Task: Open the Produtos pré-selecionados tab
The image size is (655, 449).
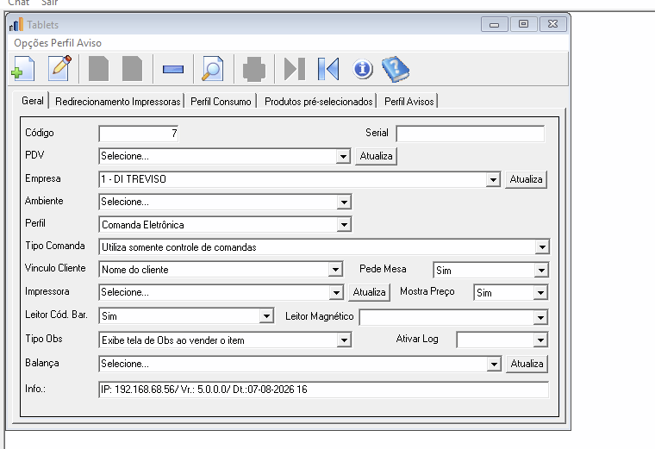Action: click(x=318, y=102)
